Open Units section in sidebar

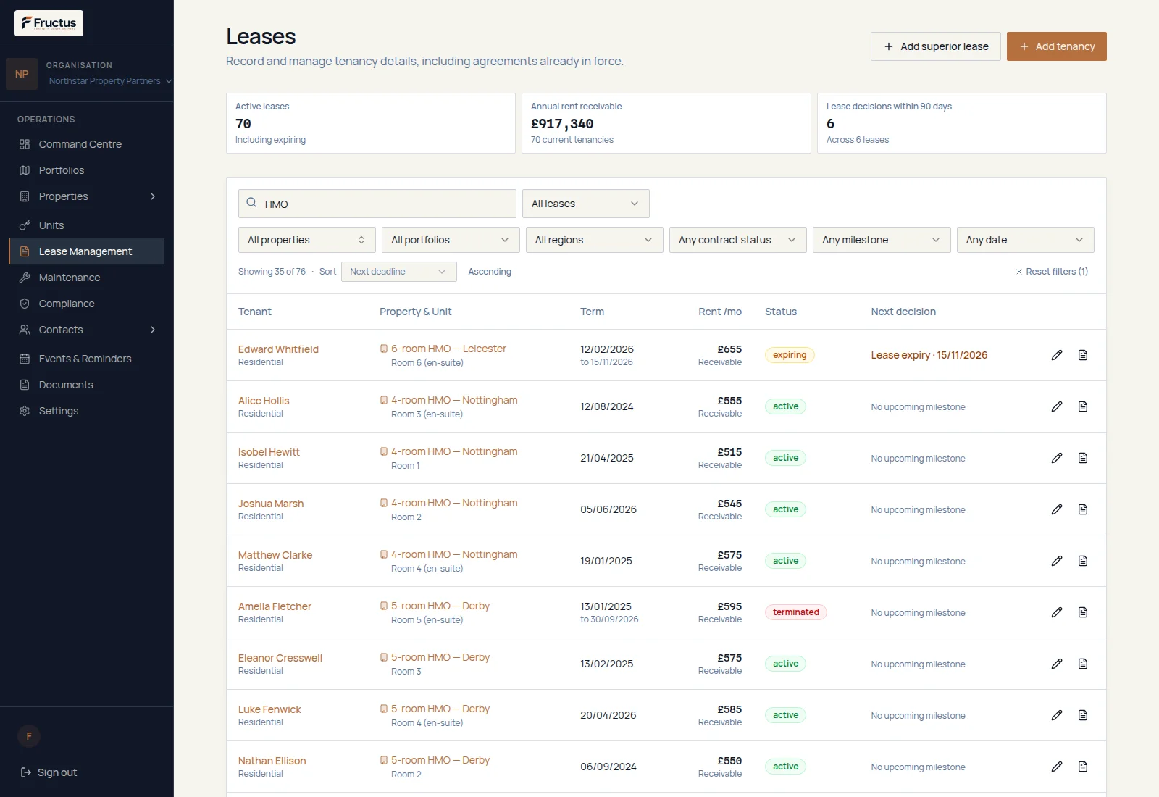tap(86, 225)
